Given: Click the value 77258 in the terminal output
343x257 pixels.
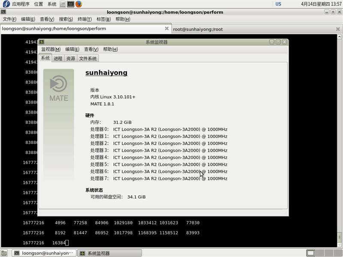Looking at the screenshot, I should click(x=80, y=223).
